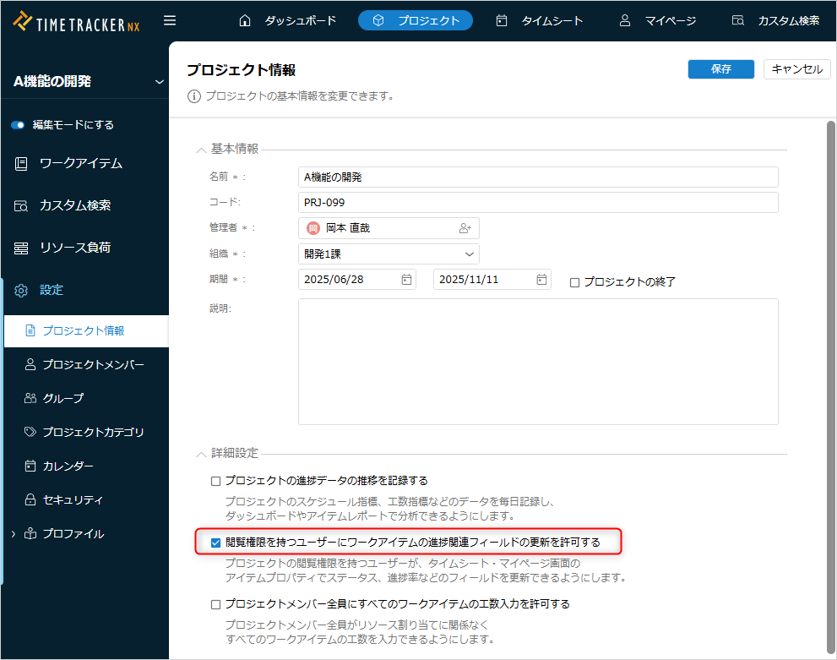This screenshot has height=660, width=837.
Task: Click the 設定 gear icon in sidebar
Action: click(x=21, y=290)
